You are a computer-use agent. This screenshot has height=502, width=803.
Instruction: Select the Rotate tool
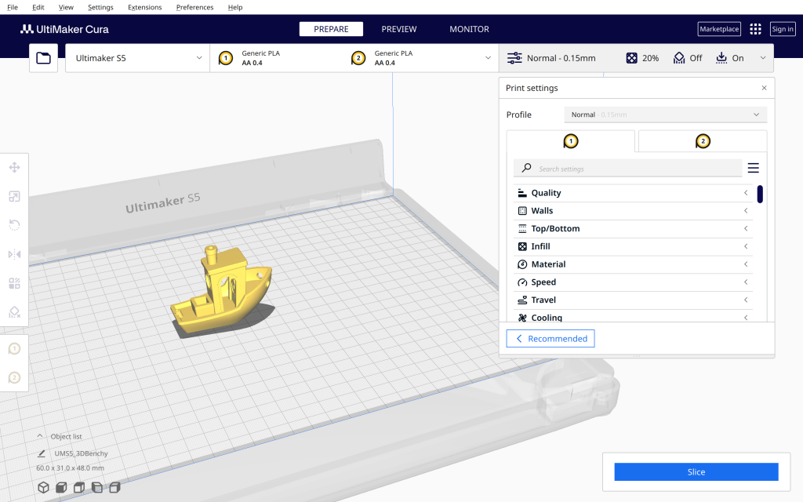pyautogui.click(x=14, y=225)
